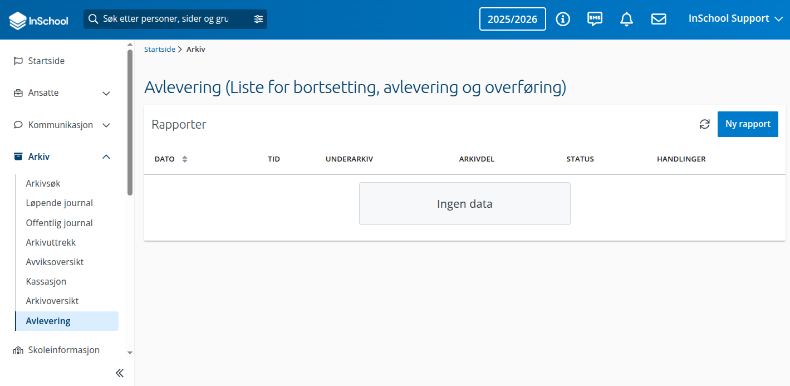Open Arkivoversikt page

(52, 301)
